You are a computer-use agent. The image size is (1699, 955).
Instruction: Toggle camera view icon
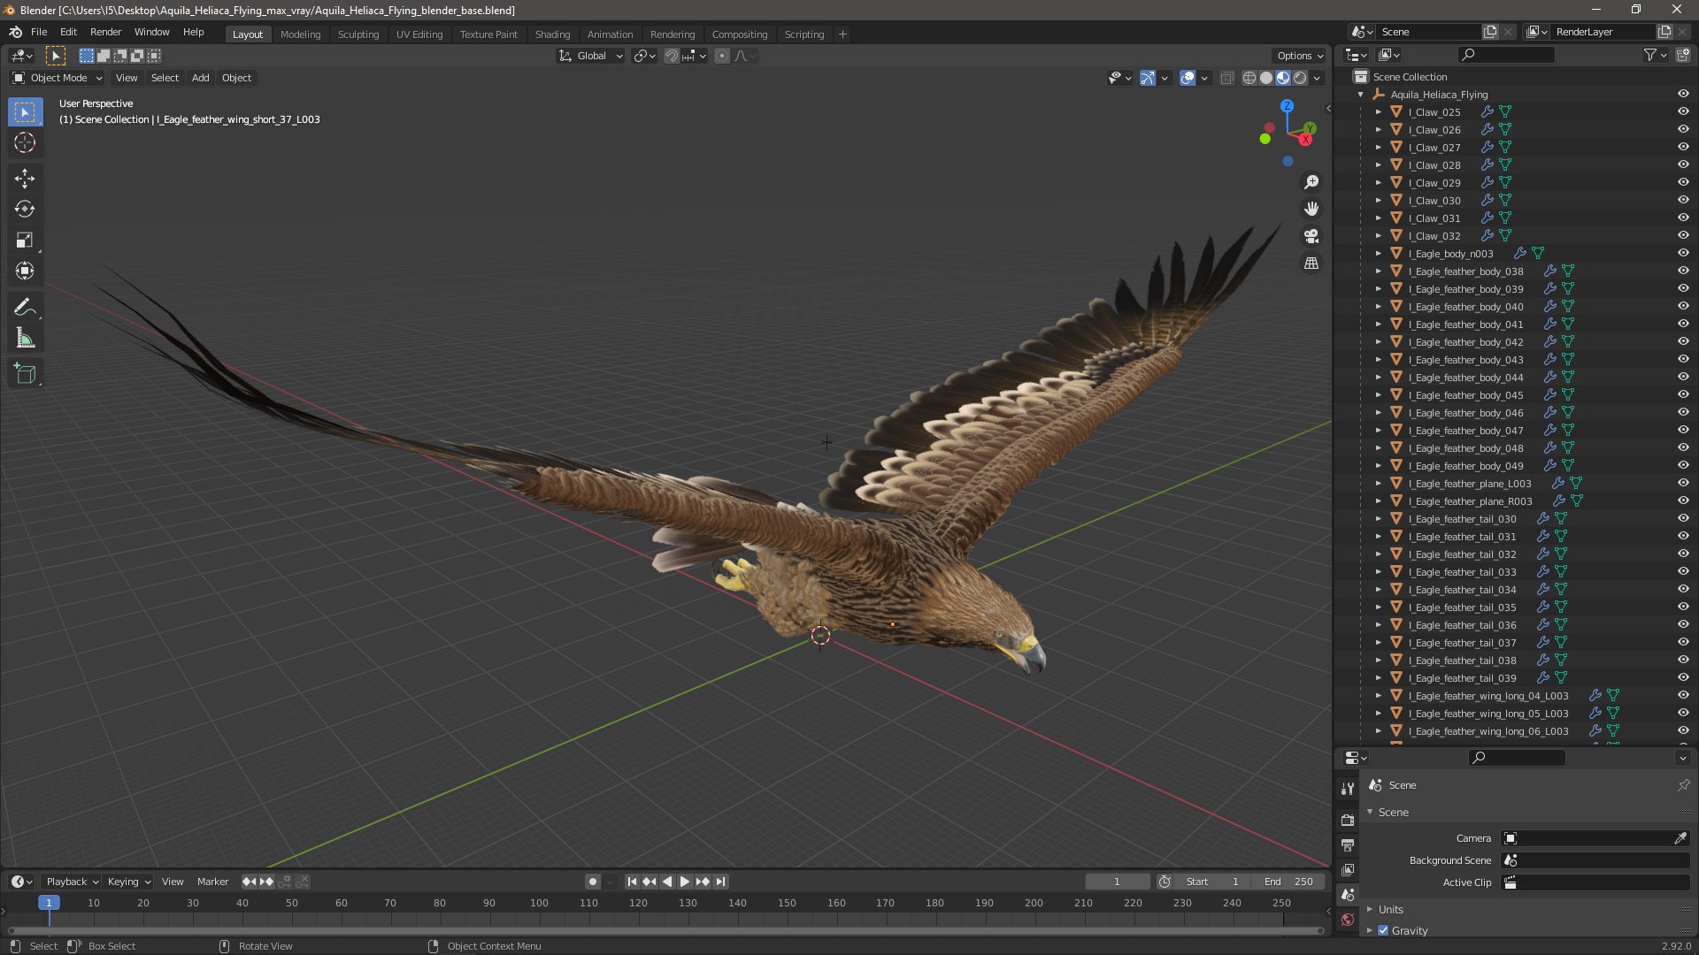click(x=1311, y=236)
